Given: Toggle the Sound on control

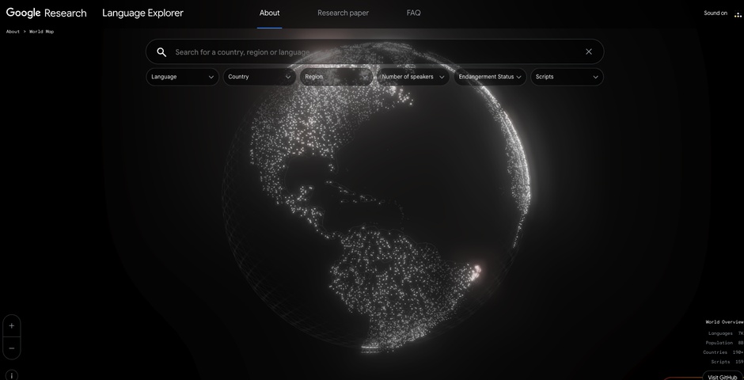Looking at the screenshot, I should 715,13.
